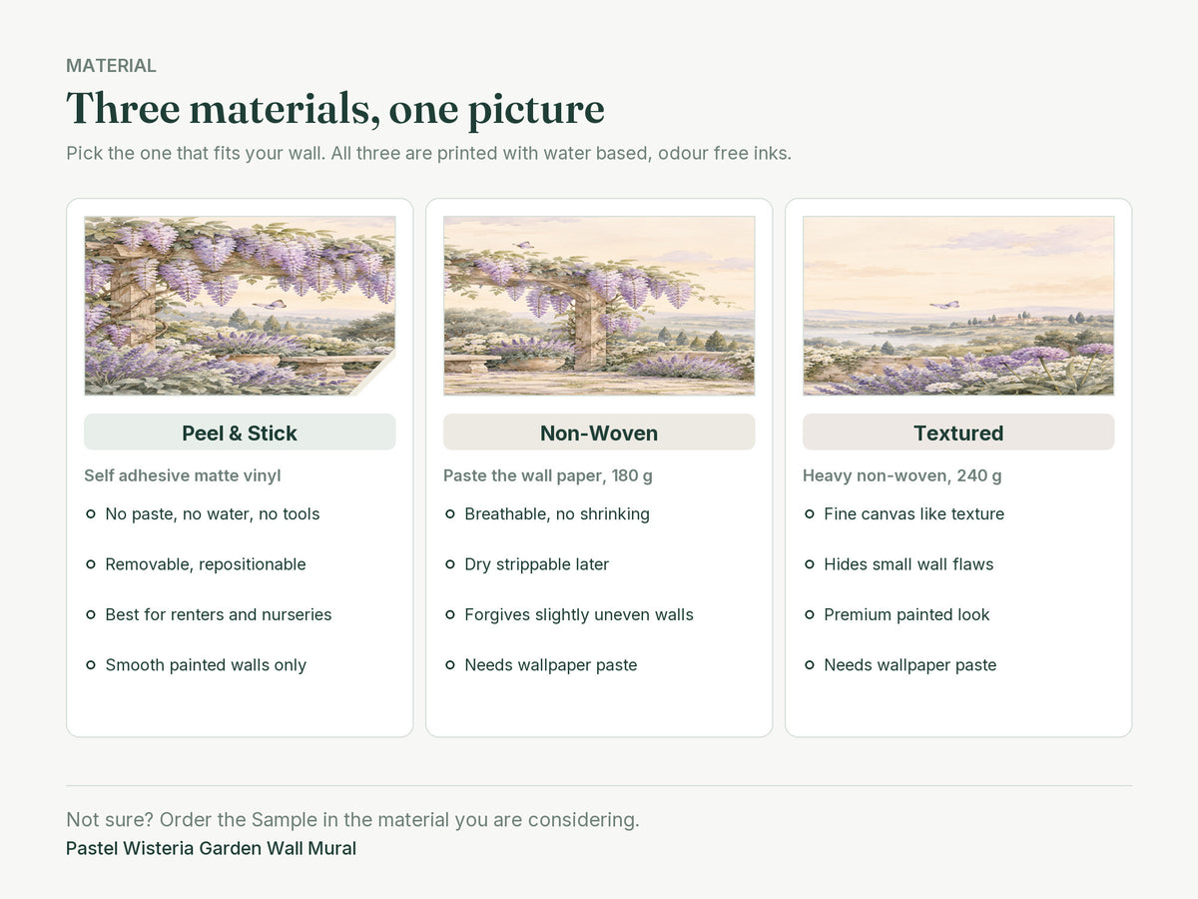Click the 'Three materials, one picture' heading
1198x899 pixels.
tap(335, 109)
